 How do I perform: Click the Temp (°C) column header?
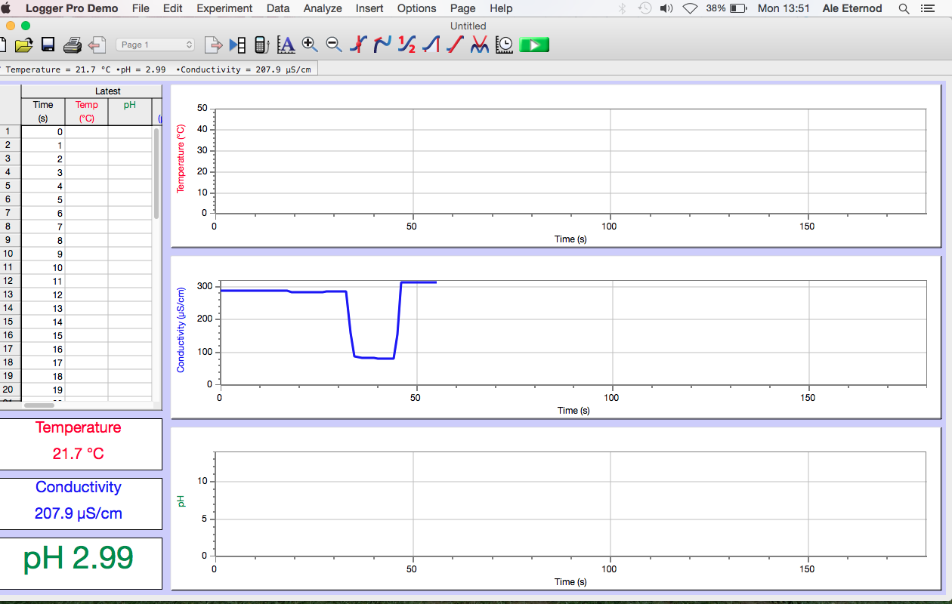tap(87, 112)
